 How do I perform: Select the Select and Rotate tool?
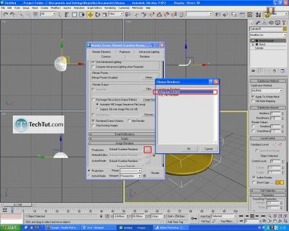[98, 15]
